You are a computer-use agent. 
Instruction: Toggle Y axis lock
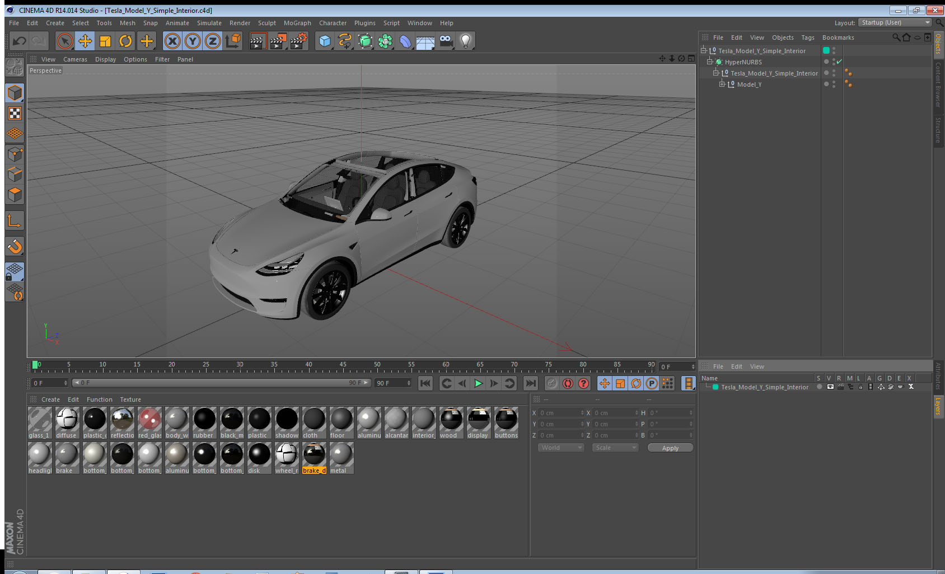(193, 41)
